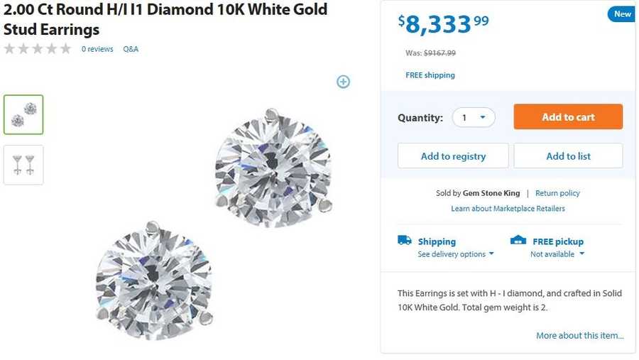Select the second earrings side-view thumbnail
Screen dimensions: 639x360
(23, 165)
